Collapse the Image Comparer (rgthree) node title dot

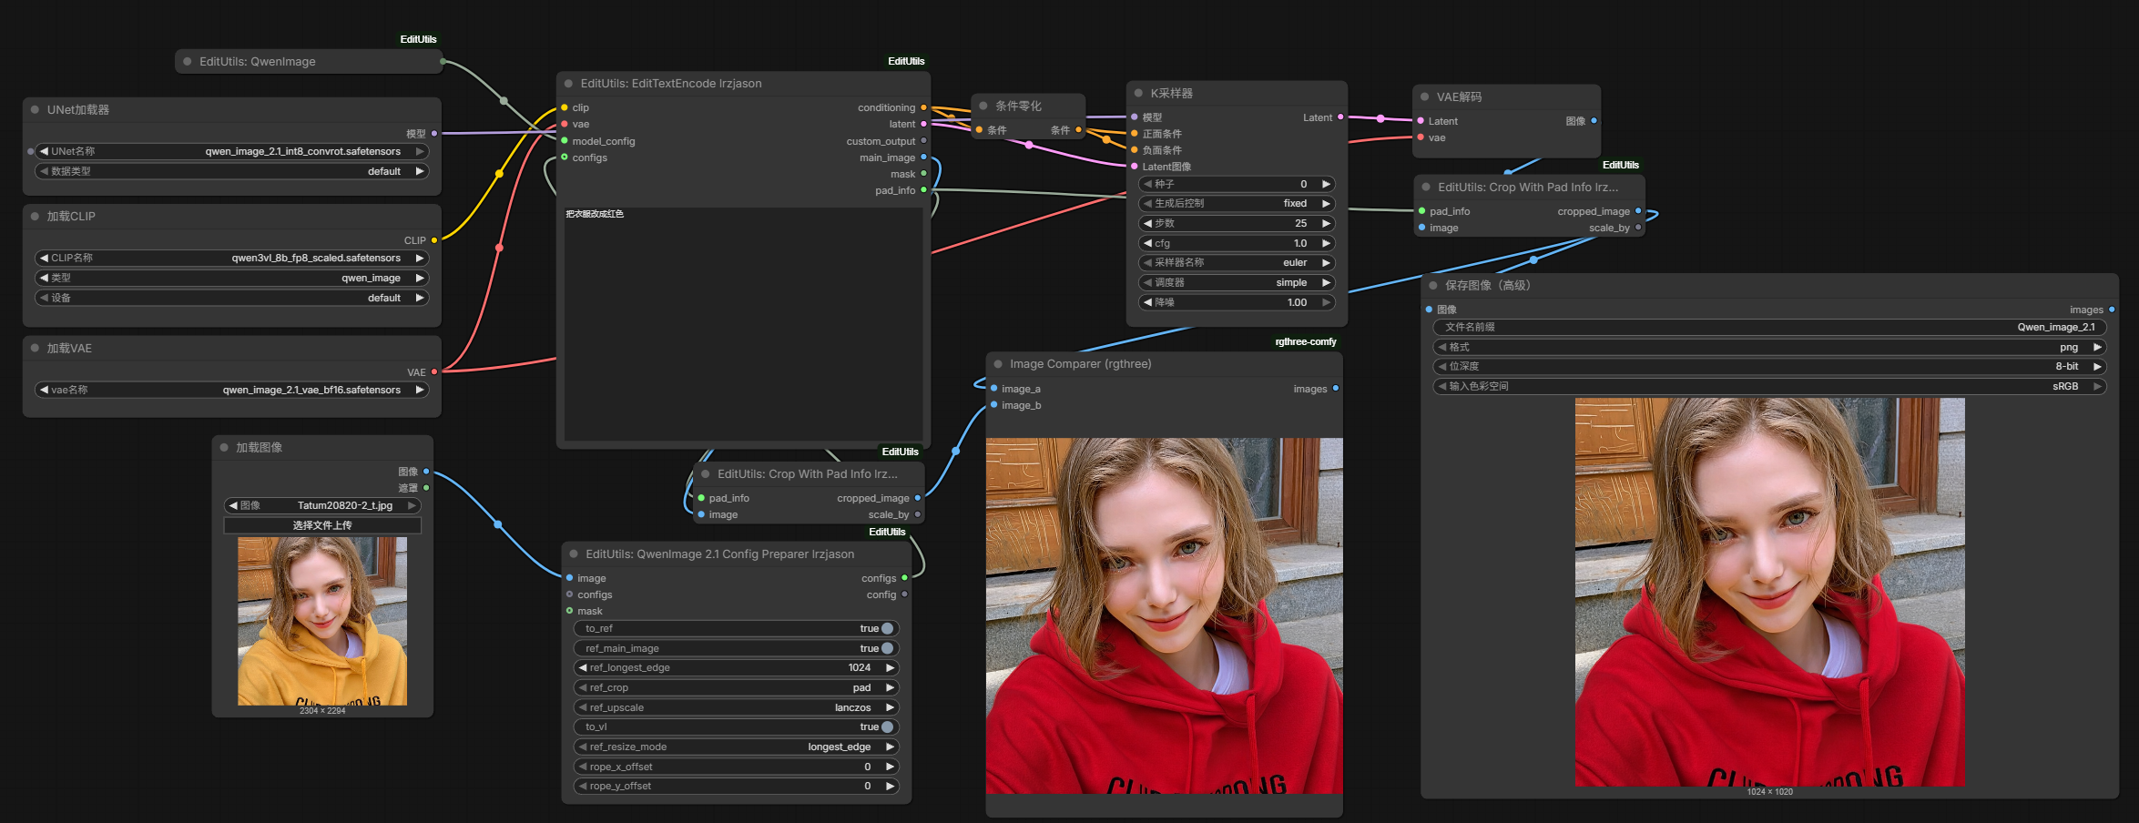998,363
